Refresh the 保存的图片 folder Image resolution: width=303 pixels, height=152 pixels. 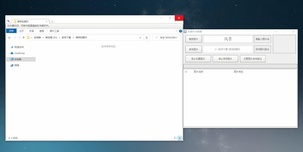(147, 38)
